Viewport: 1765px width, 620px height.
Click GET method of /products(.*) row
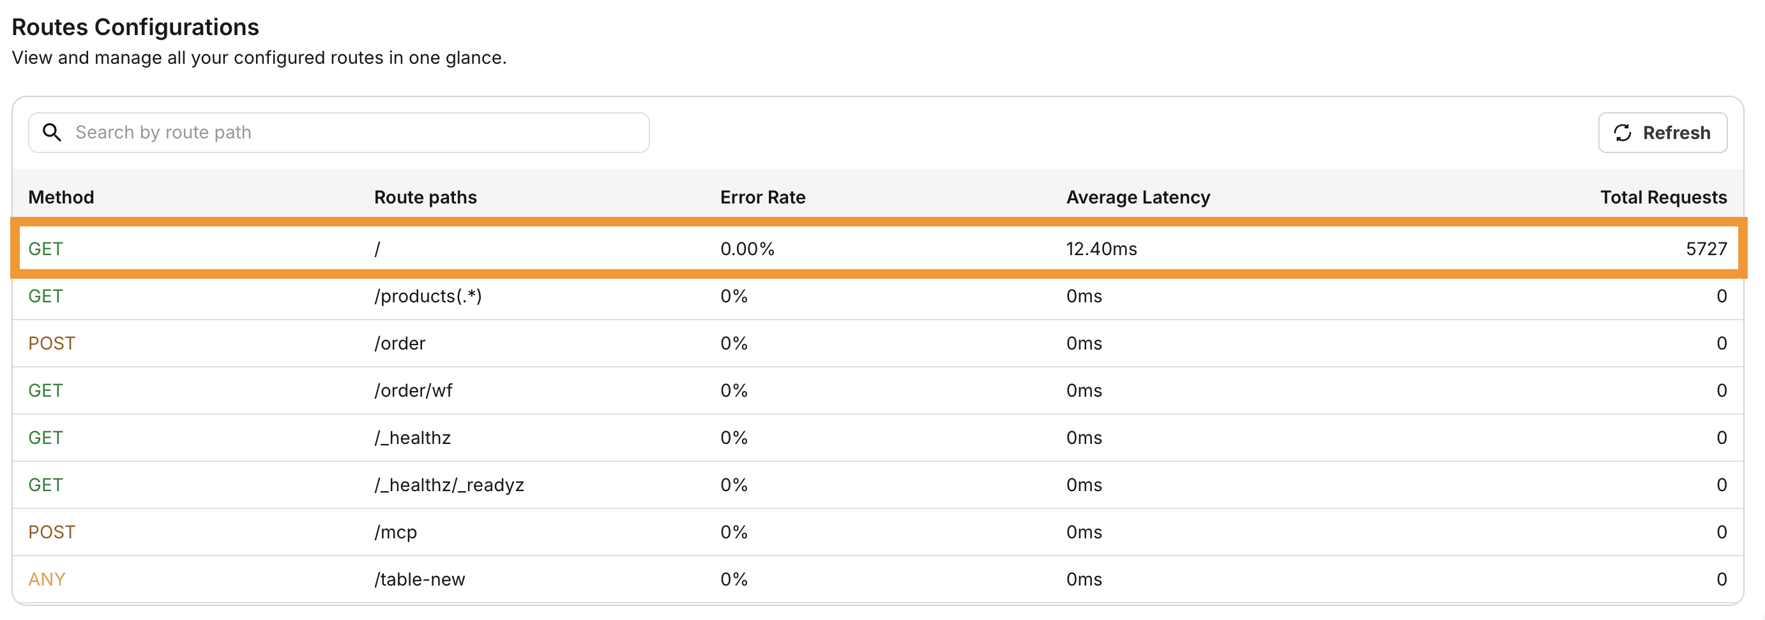click(45, 297)
